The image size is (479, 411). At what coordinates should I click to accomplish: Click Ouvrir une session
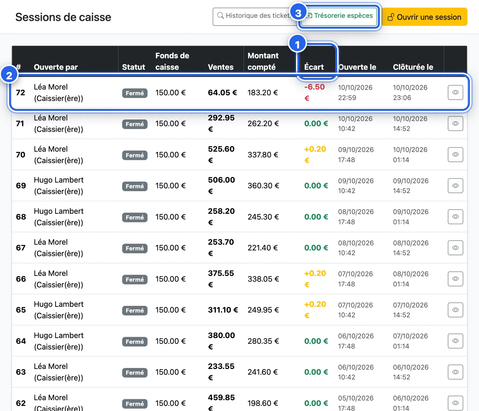(x=424, y=17)
